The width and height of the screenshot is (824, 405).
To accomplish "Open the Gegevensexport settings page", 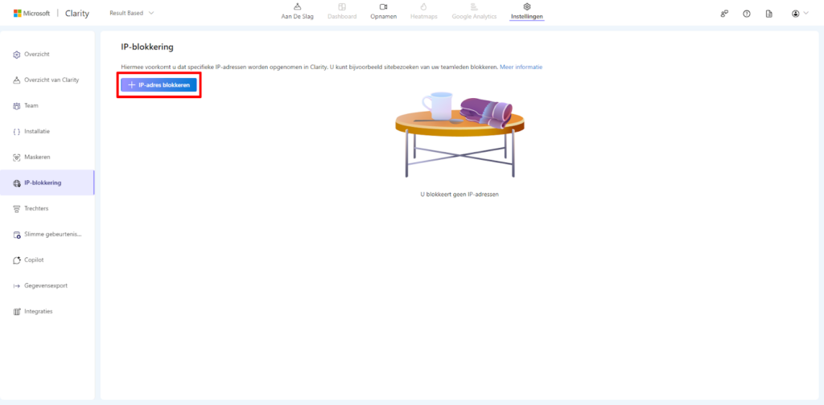I will coord(47,285).
